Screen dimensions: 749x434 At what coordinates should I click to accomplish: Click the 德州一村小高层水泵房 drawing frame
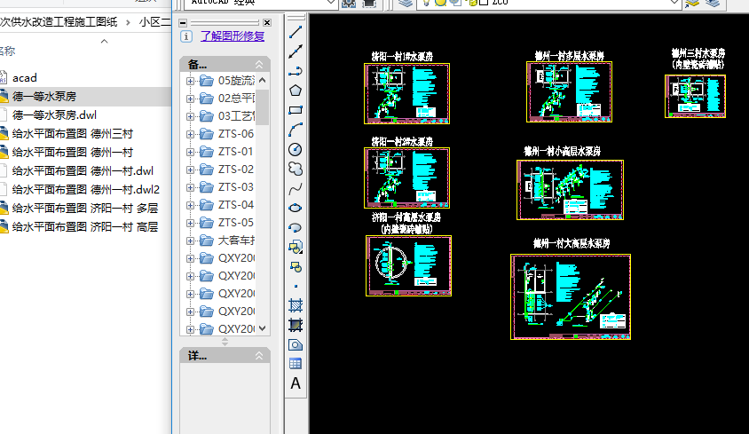570,190
